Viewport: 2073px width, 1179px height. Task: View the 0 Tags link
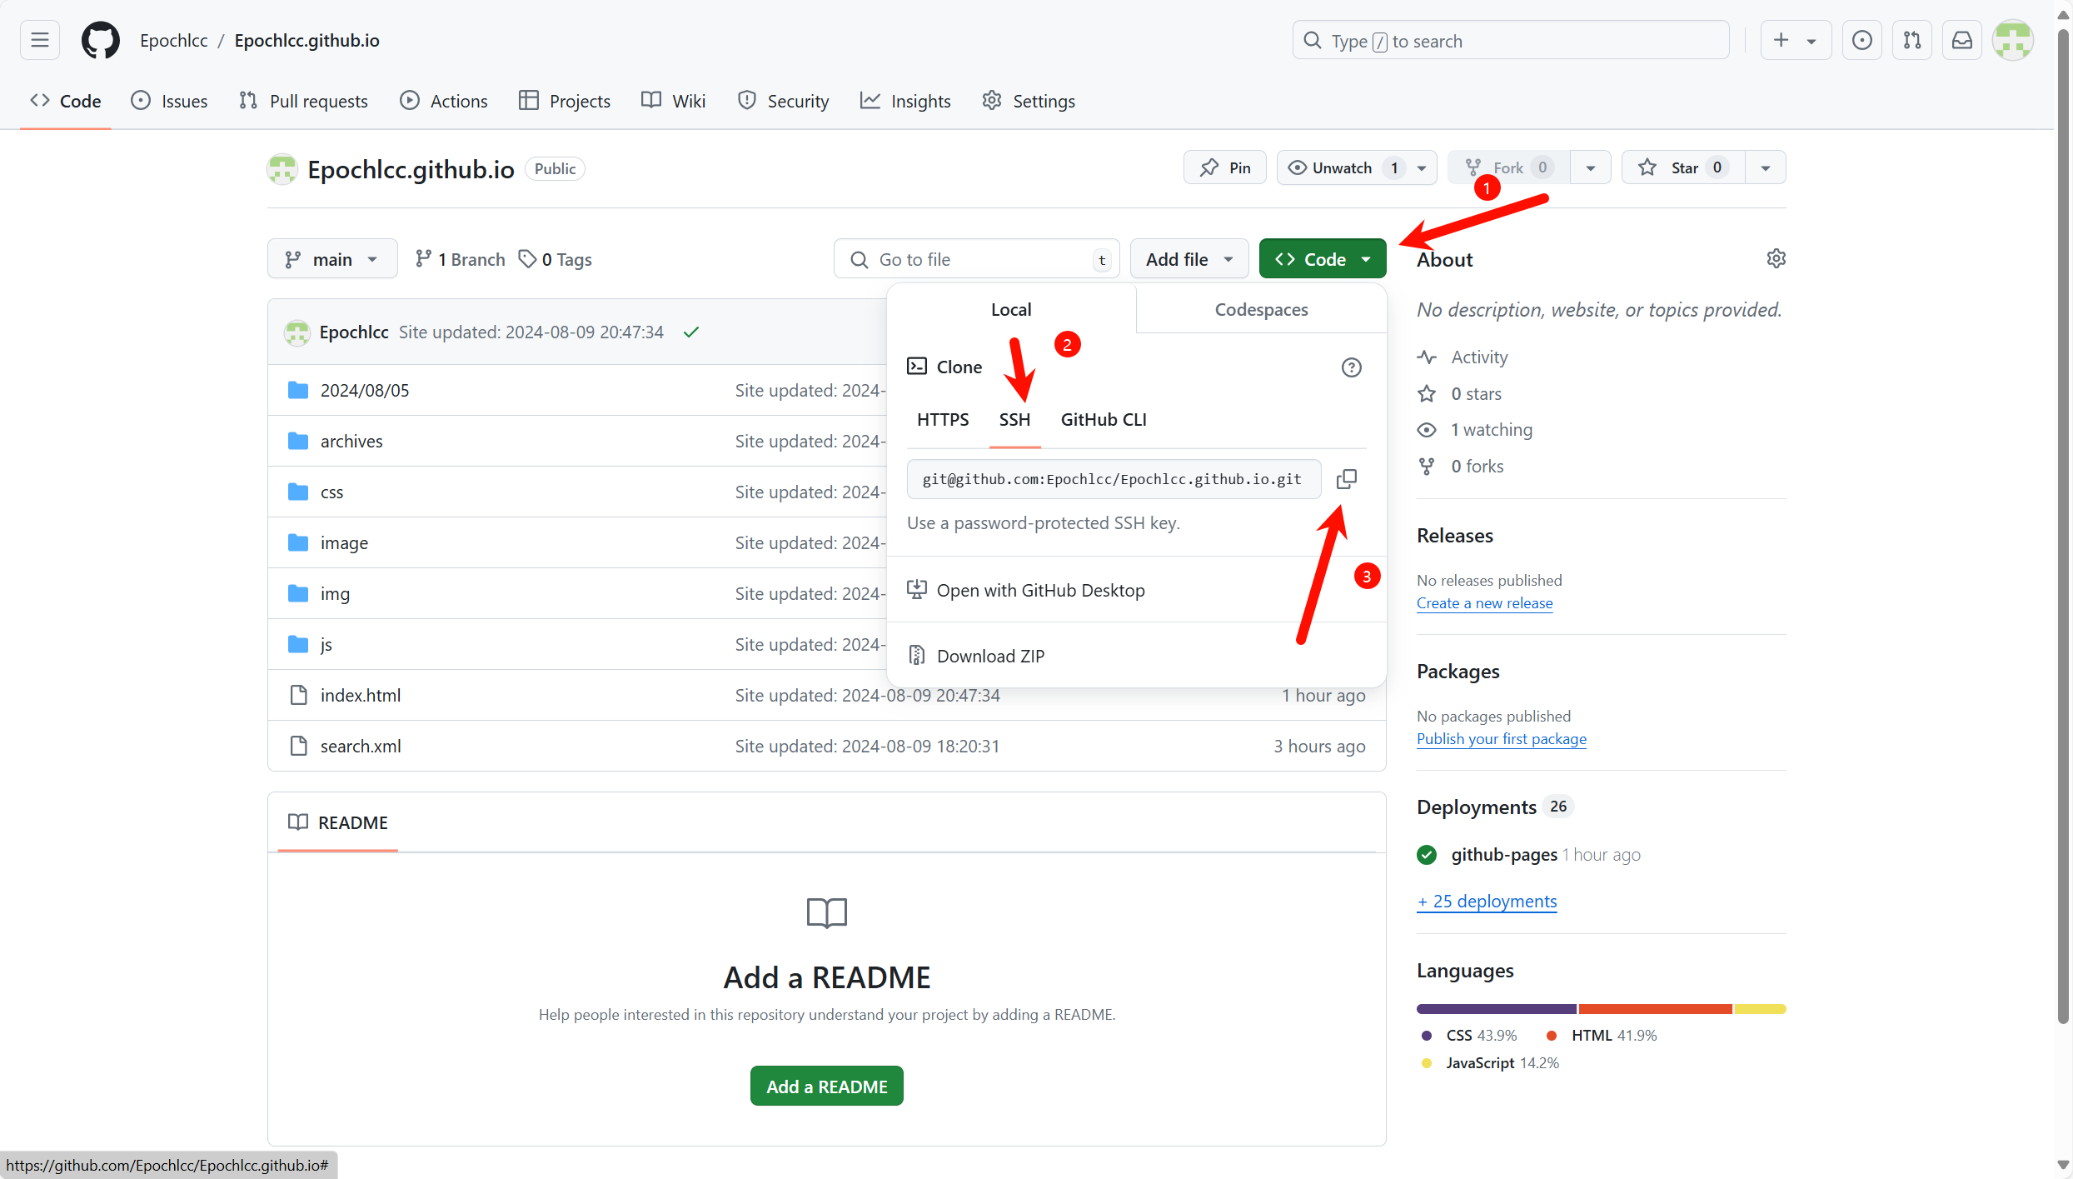[x=556, y=259]
